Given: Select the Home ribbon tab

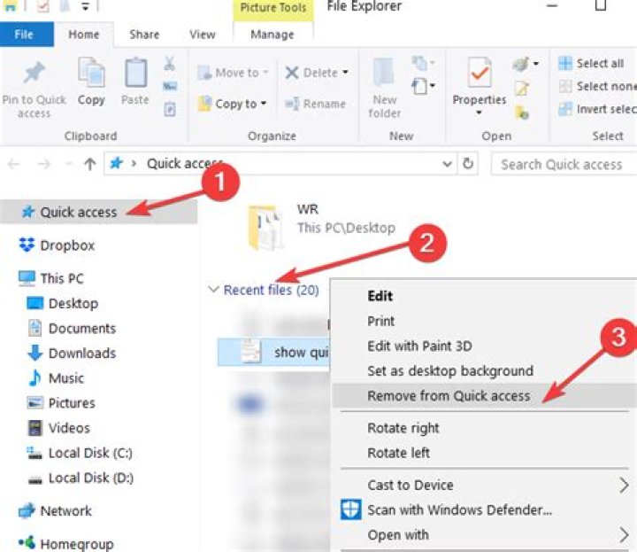Looking at the screenshot, I should click(84, 35).
